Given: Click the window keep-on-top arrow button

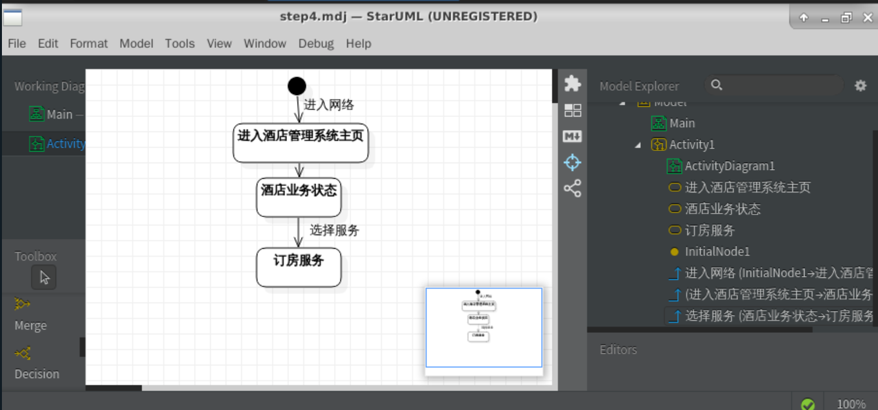Looking at the screenshot, I should [803, 18].
